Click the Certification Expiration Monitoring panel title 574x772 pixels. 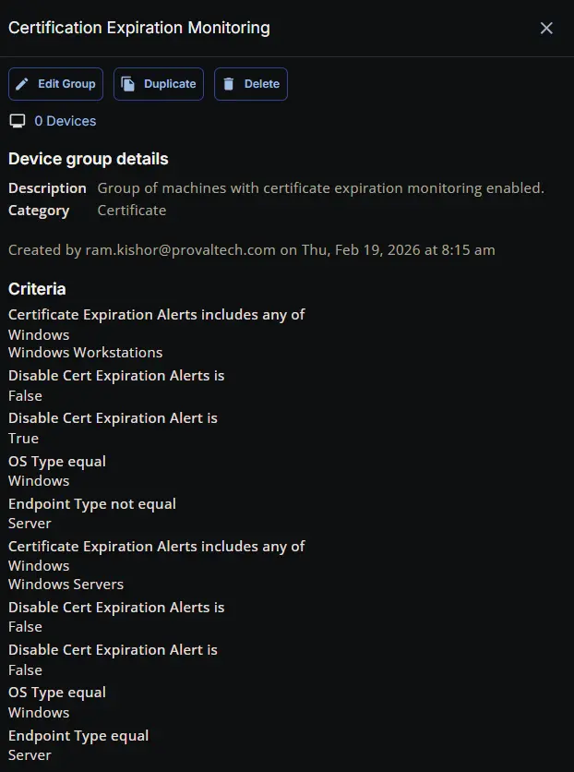[139, 28]
